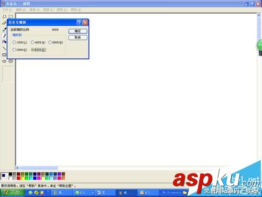Click the horizontal scrollbar left arrow
The height and width of the screenshot is (197, 262).
point(17,168)
